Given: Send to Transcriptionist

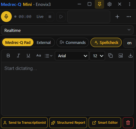Looking at the screenshot, I should tap(24, 123).
